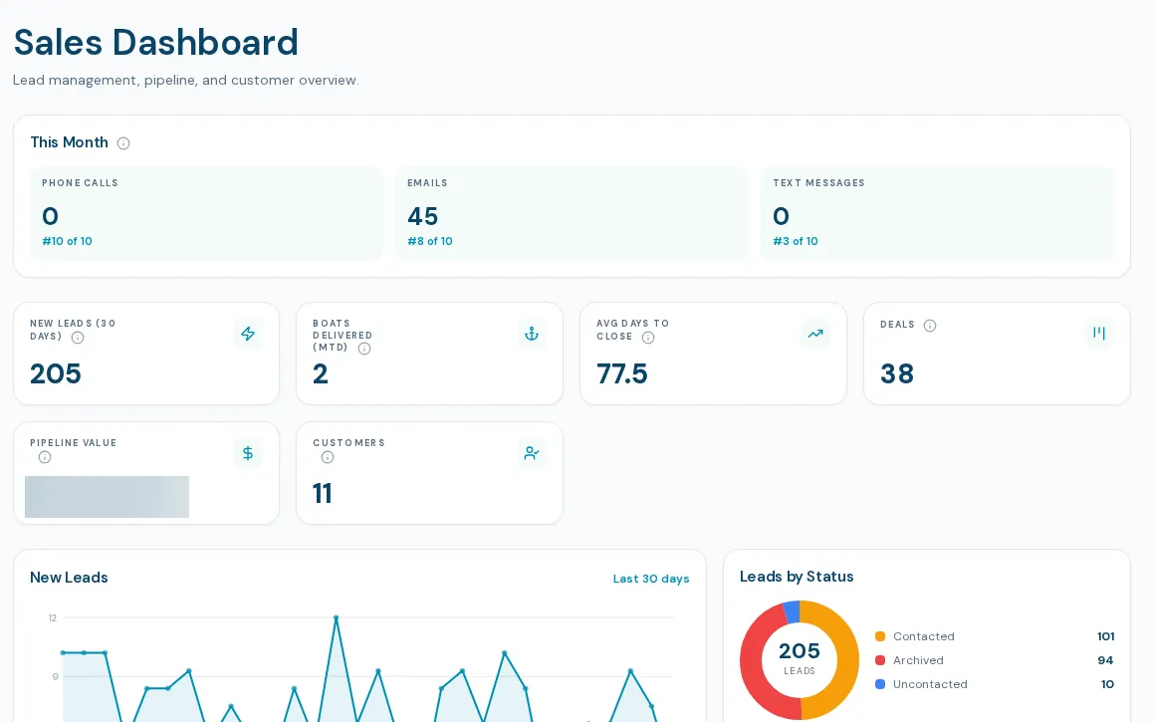Open the Phone Calls stat tile
Image resolution: width=1155 pixels, height=722 pixels.
pyautogui.click(x=206, y=214)
